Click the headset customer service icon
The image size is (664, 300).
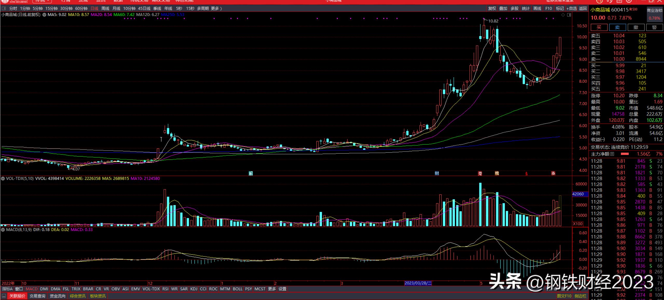(x=610, y=1)
